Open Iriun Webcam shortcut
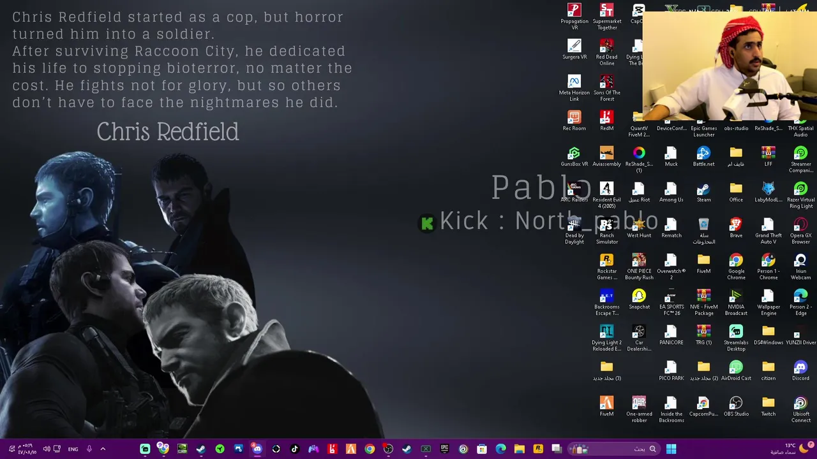This screenshot has height=459, width=817. click(800, 266)
